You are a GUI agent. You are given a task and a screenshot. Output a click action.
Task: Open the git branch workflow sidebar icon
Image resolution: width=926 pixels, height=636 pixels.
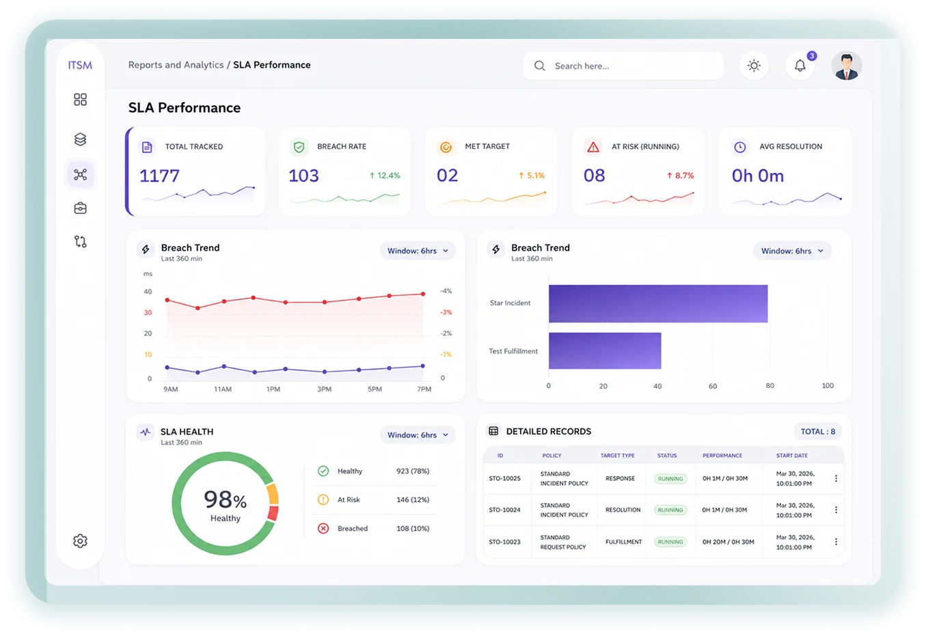pos(80,241)
